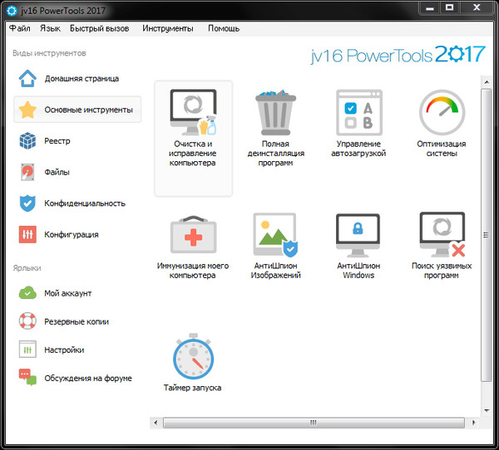Image resolution: width=499 pixels, height=450 pixels.
Task: Open Файлы tools category
Action: [x=57, y=173]
